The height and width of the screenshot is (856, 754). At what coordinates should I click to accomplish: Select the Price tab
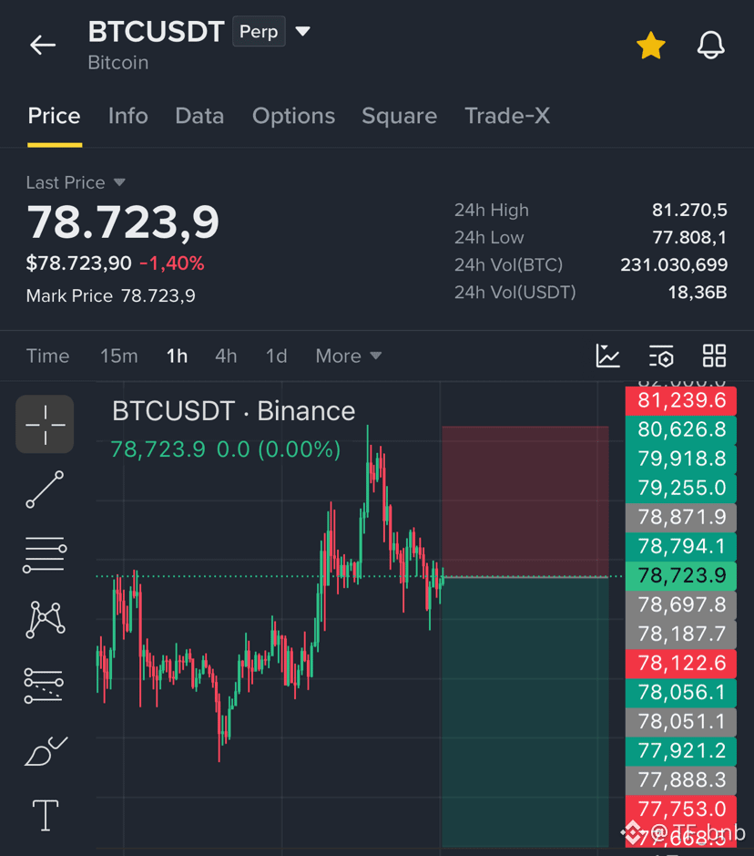tap(54, 116)
